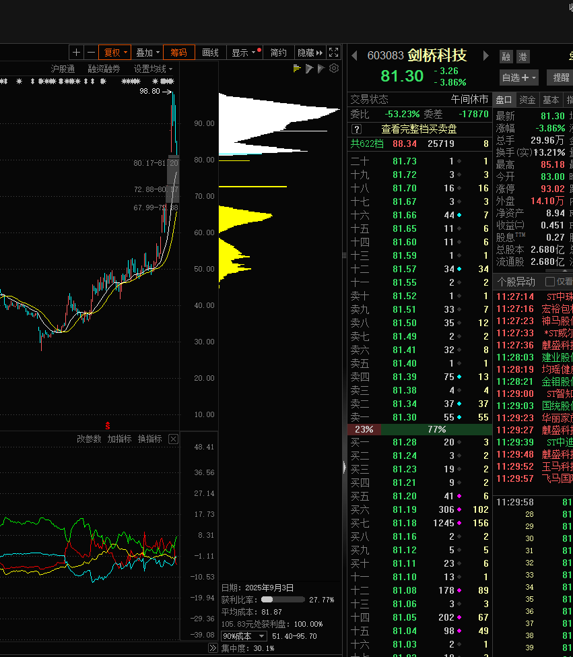Click panel splitter handle left of order book

pos(345,255)
